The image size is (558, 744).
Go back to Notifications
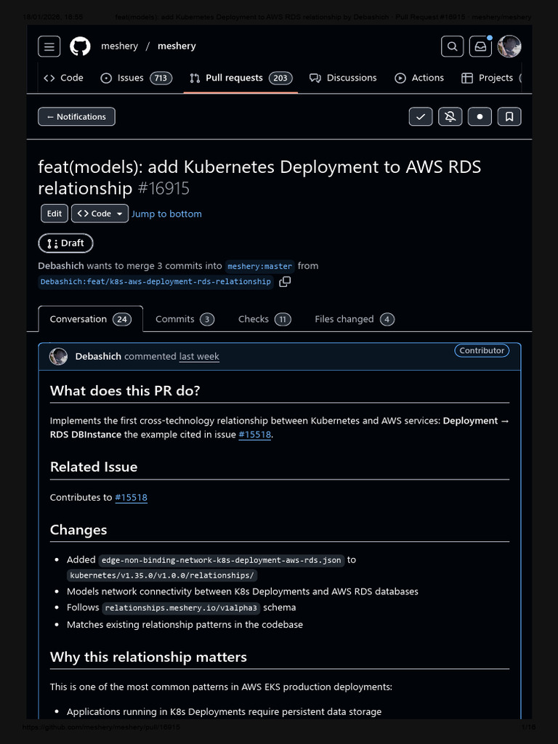pos(76,117)
